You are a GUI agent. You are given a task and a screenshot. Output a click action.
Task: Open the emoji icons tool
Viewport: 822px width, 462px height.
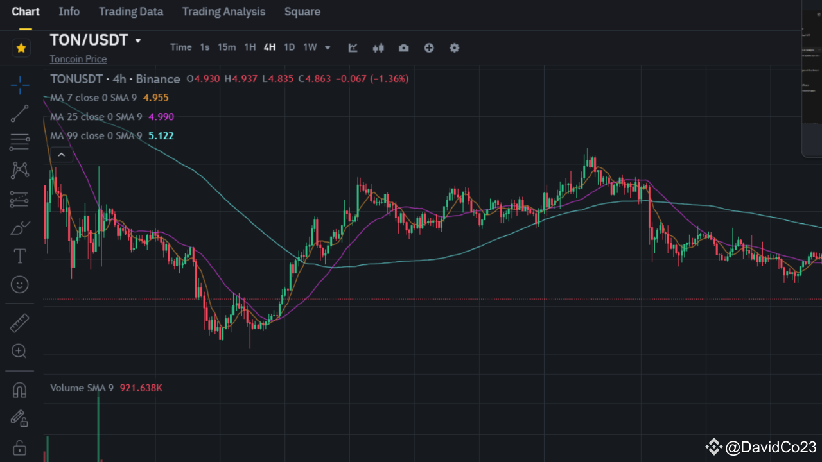click(x=20, y=284)
